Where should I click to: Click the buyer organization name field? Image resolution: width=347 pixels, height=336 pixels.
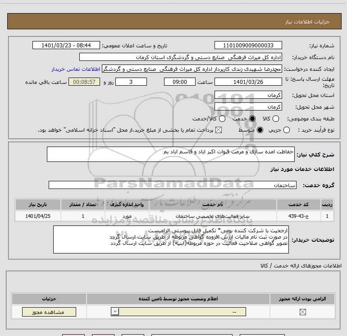181,57
